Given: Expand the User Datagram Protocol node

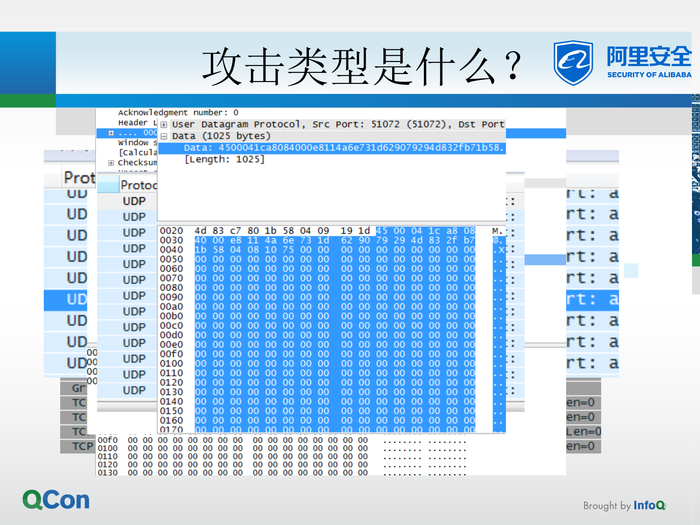Looking at the screenshot, I should [x=165, y=124].
